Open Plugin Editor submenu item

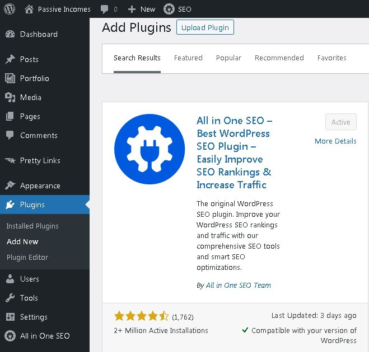click(x=27, y=258)
